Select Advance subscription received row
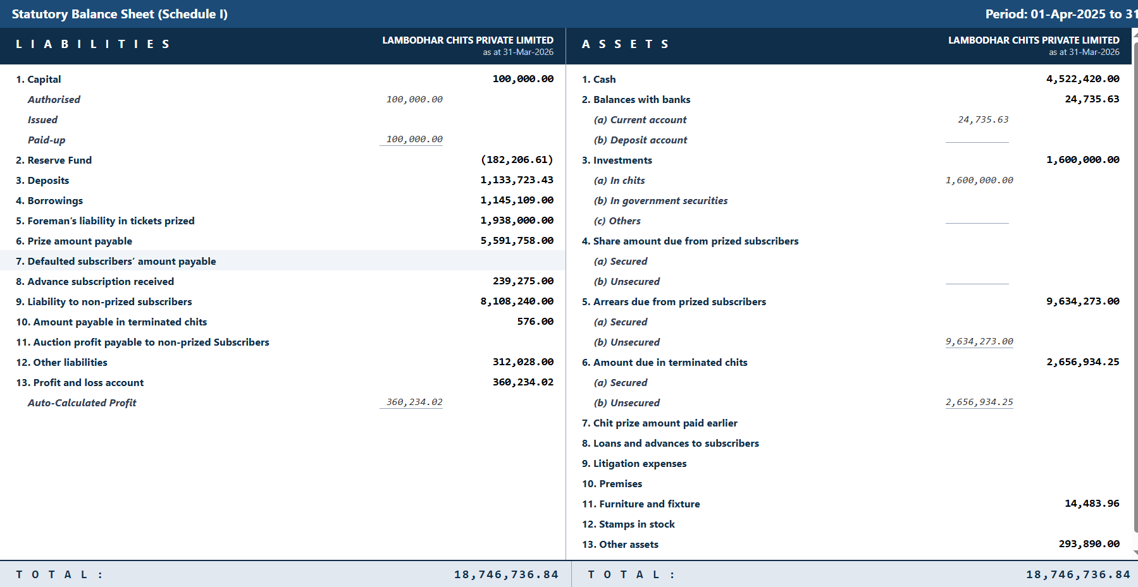 283,281
